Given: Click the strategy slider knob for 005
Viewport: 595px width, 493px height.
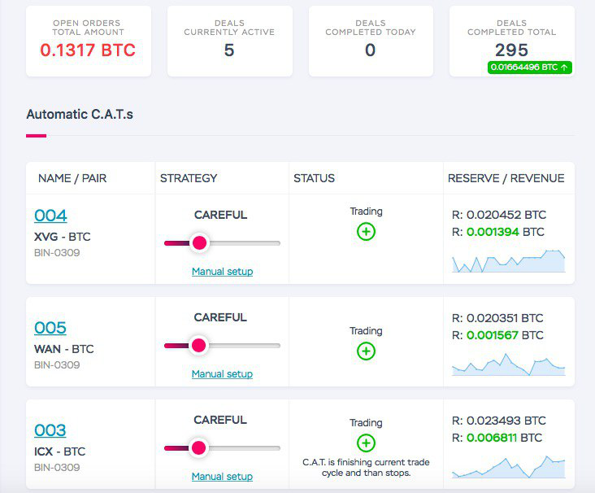Looking at the screenshot, I should [199, 345].
